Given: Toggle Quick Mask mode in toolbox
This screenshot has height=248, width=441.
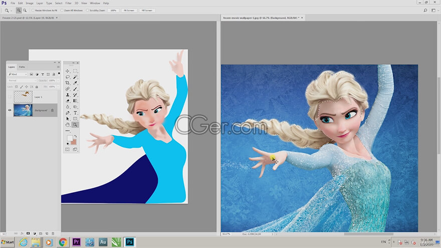Looking at the screenshot, I should click(68, 150).
